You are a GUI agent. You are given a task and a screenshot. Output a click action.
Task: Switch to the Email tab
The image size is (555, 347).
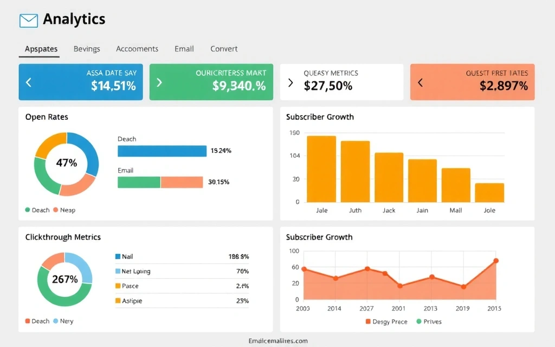184,48
